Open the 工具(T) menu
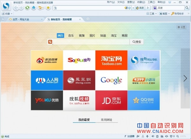 (151, 2)
